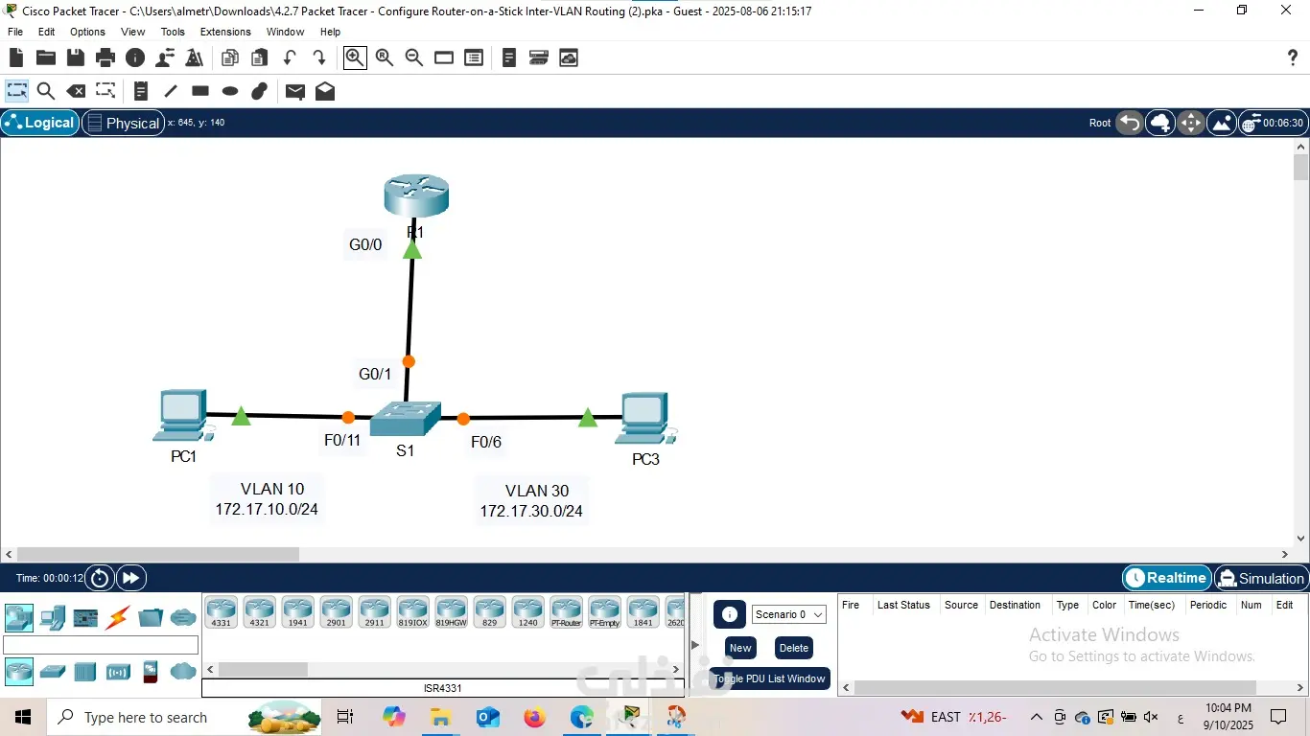The width and height of the screenshot is (1310, 736).
Task: Click the Delete scenario button
Action: pyautogui.click(x=794, y=648)
